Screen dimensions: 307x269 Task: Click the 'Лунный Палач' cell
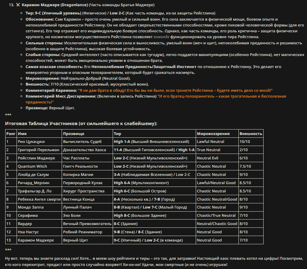87,207
